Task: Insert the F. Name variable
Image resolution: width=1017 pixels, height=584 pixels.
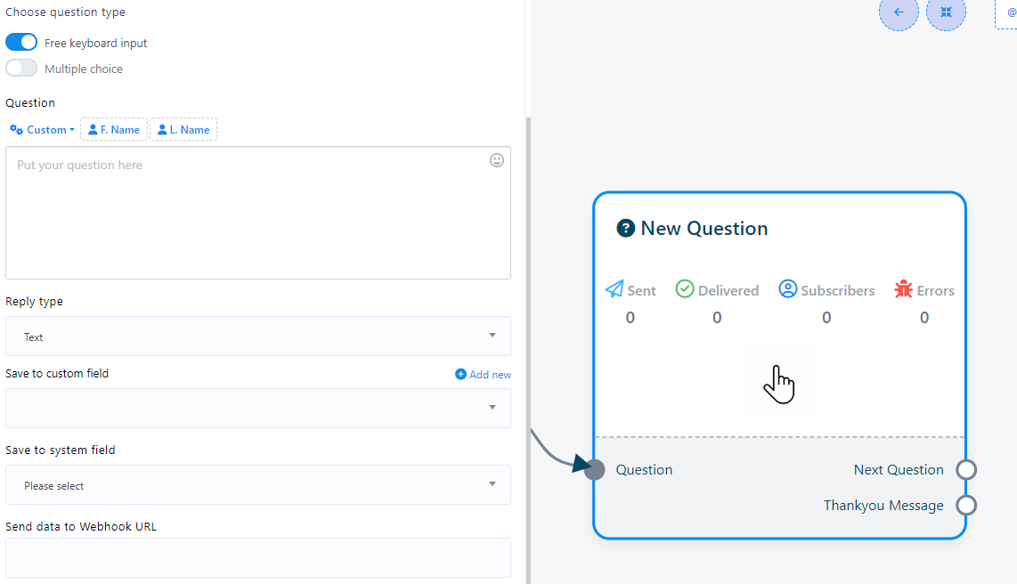Action: click(x=114, y=130)
